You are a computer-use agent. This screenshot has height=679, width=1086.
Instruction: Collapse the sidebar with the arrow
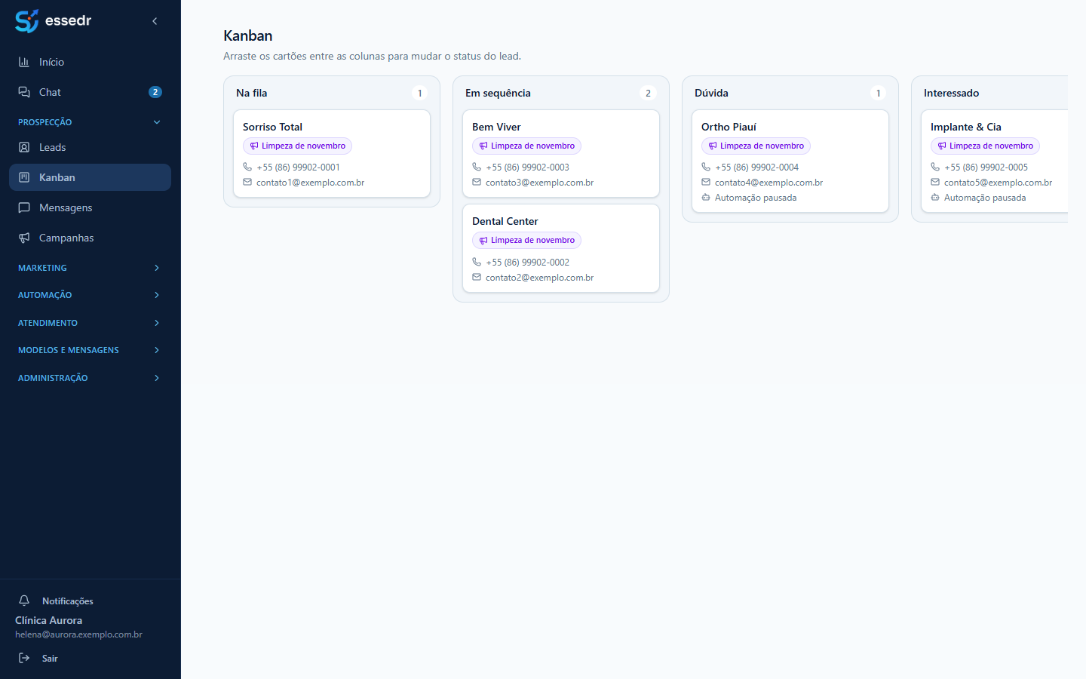pyautogui.click(x=155, y=21)
